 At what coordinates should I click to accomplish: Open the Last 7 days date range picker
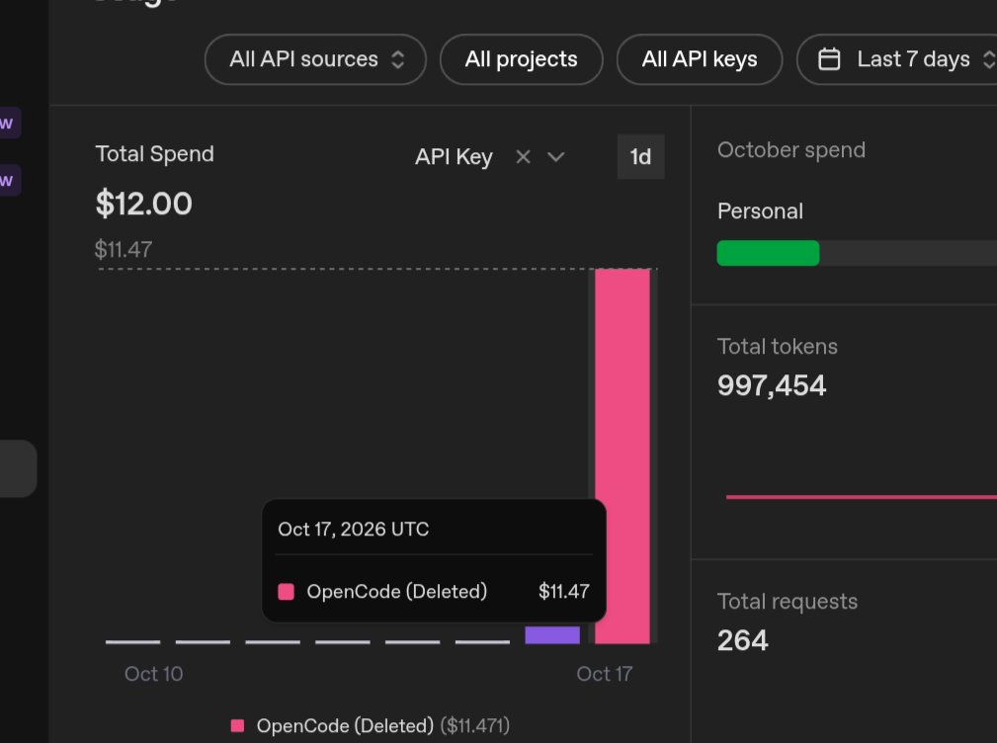pyautogui.click(x=896, y=59)
